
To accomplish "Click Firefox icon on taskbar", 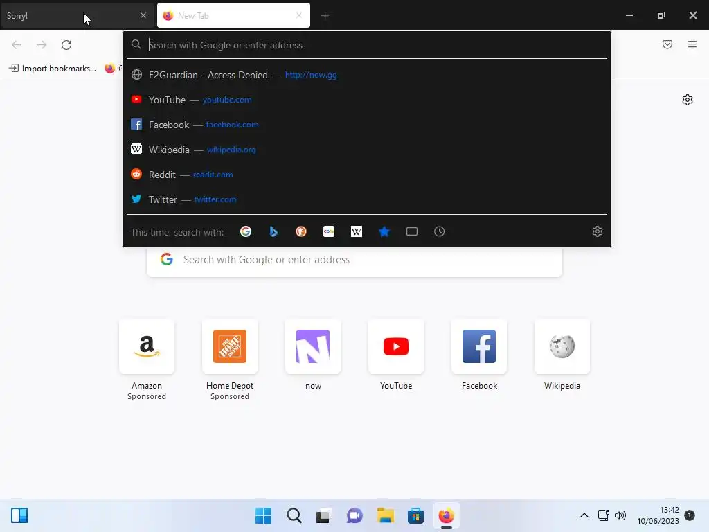I will 447,515.
